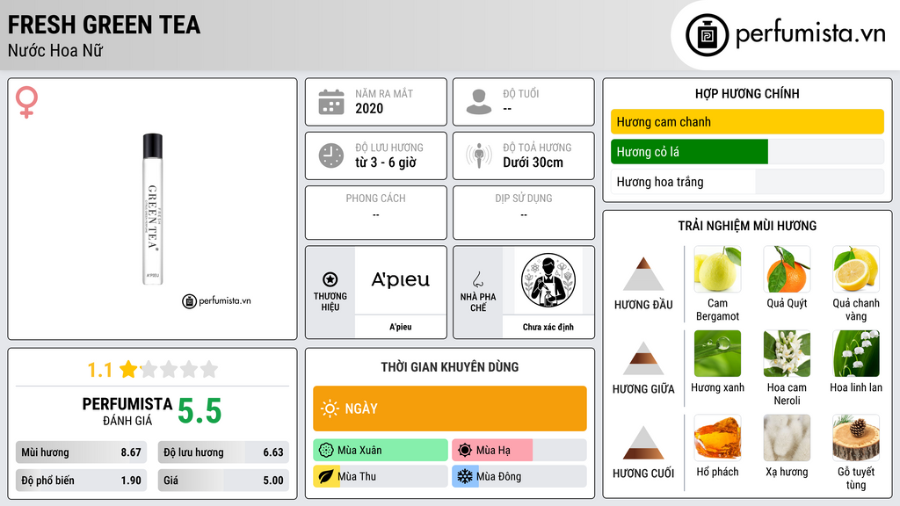Click the release year value 2020
900x506 pixels.
click(369, 108)
